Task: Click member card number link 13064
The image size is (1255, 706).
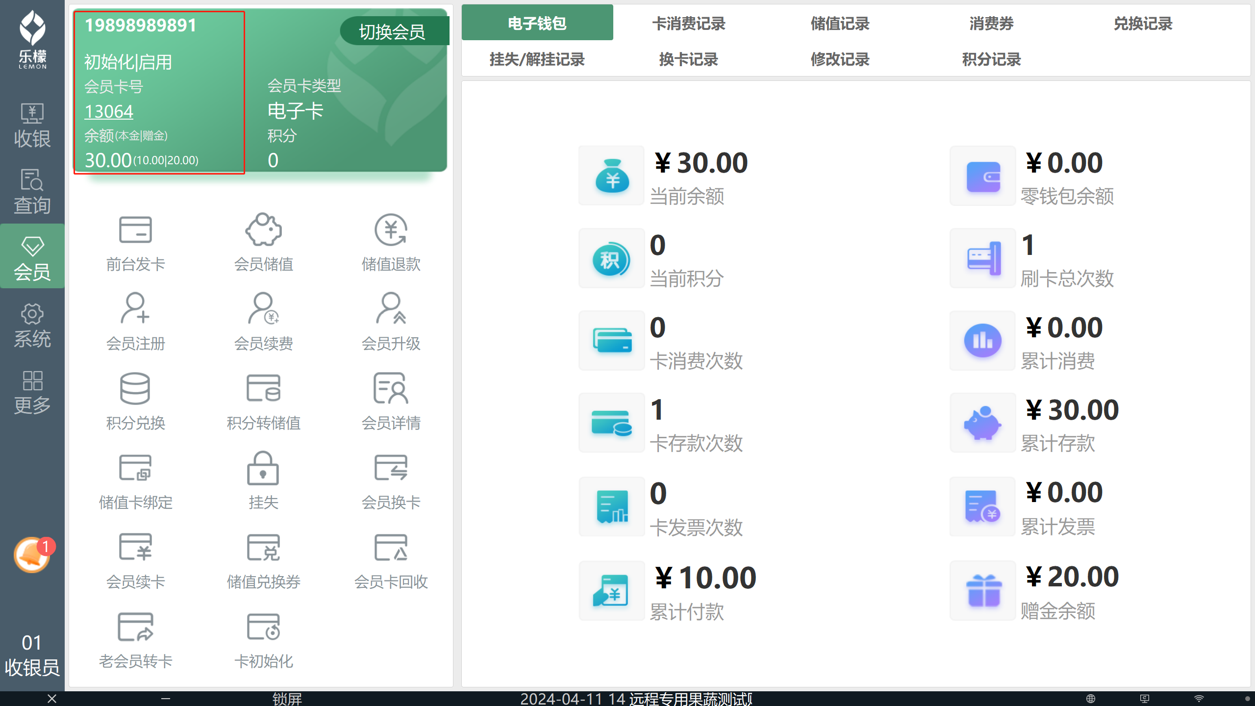Action: click(109, 112)
